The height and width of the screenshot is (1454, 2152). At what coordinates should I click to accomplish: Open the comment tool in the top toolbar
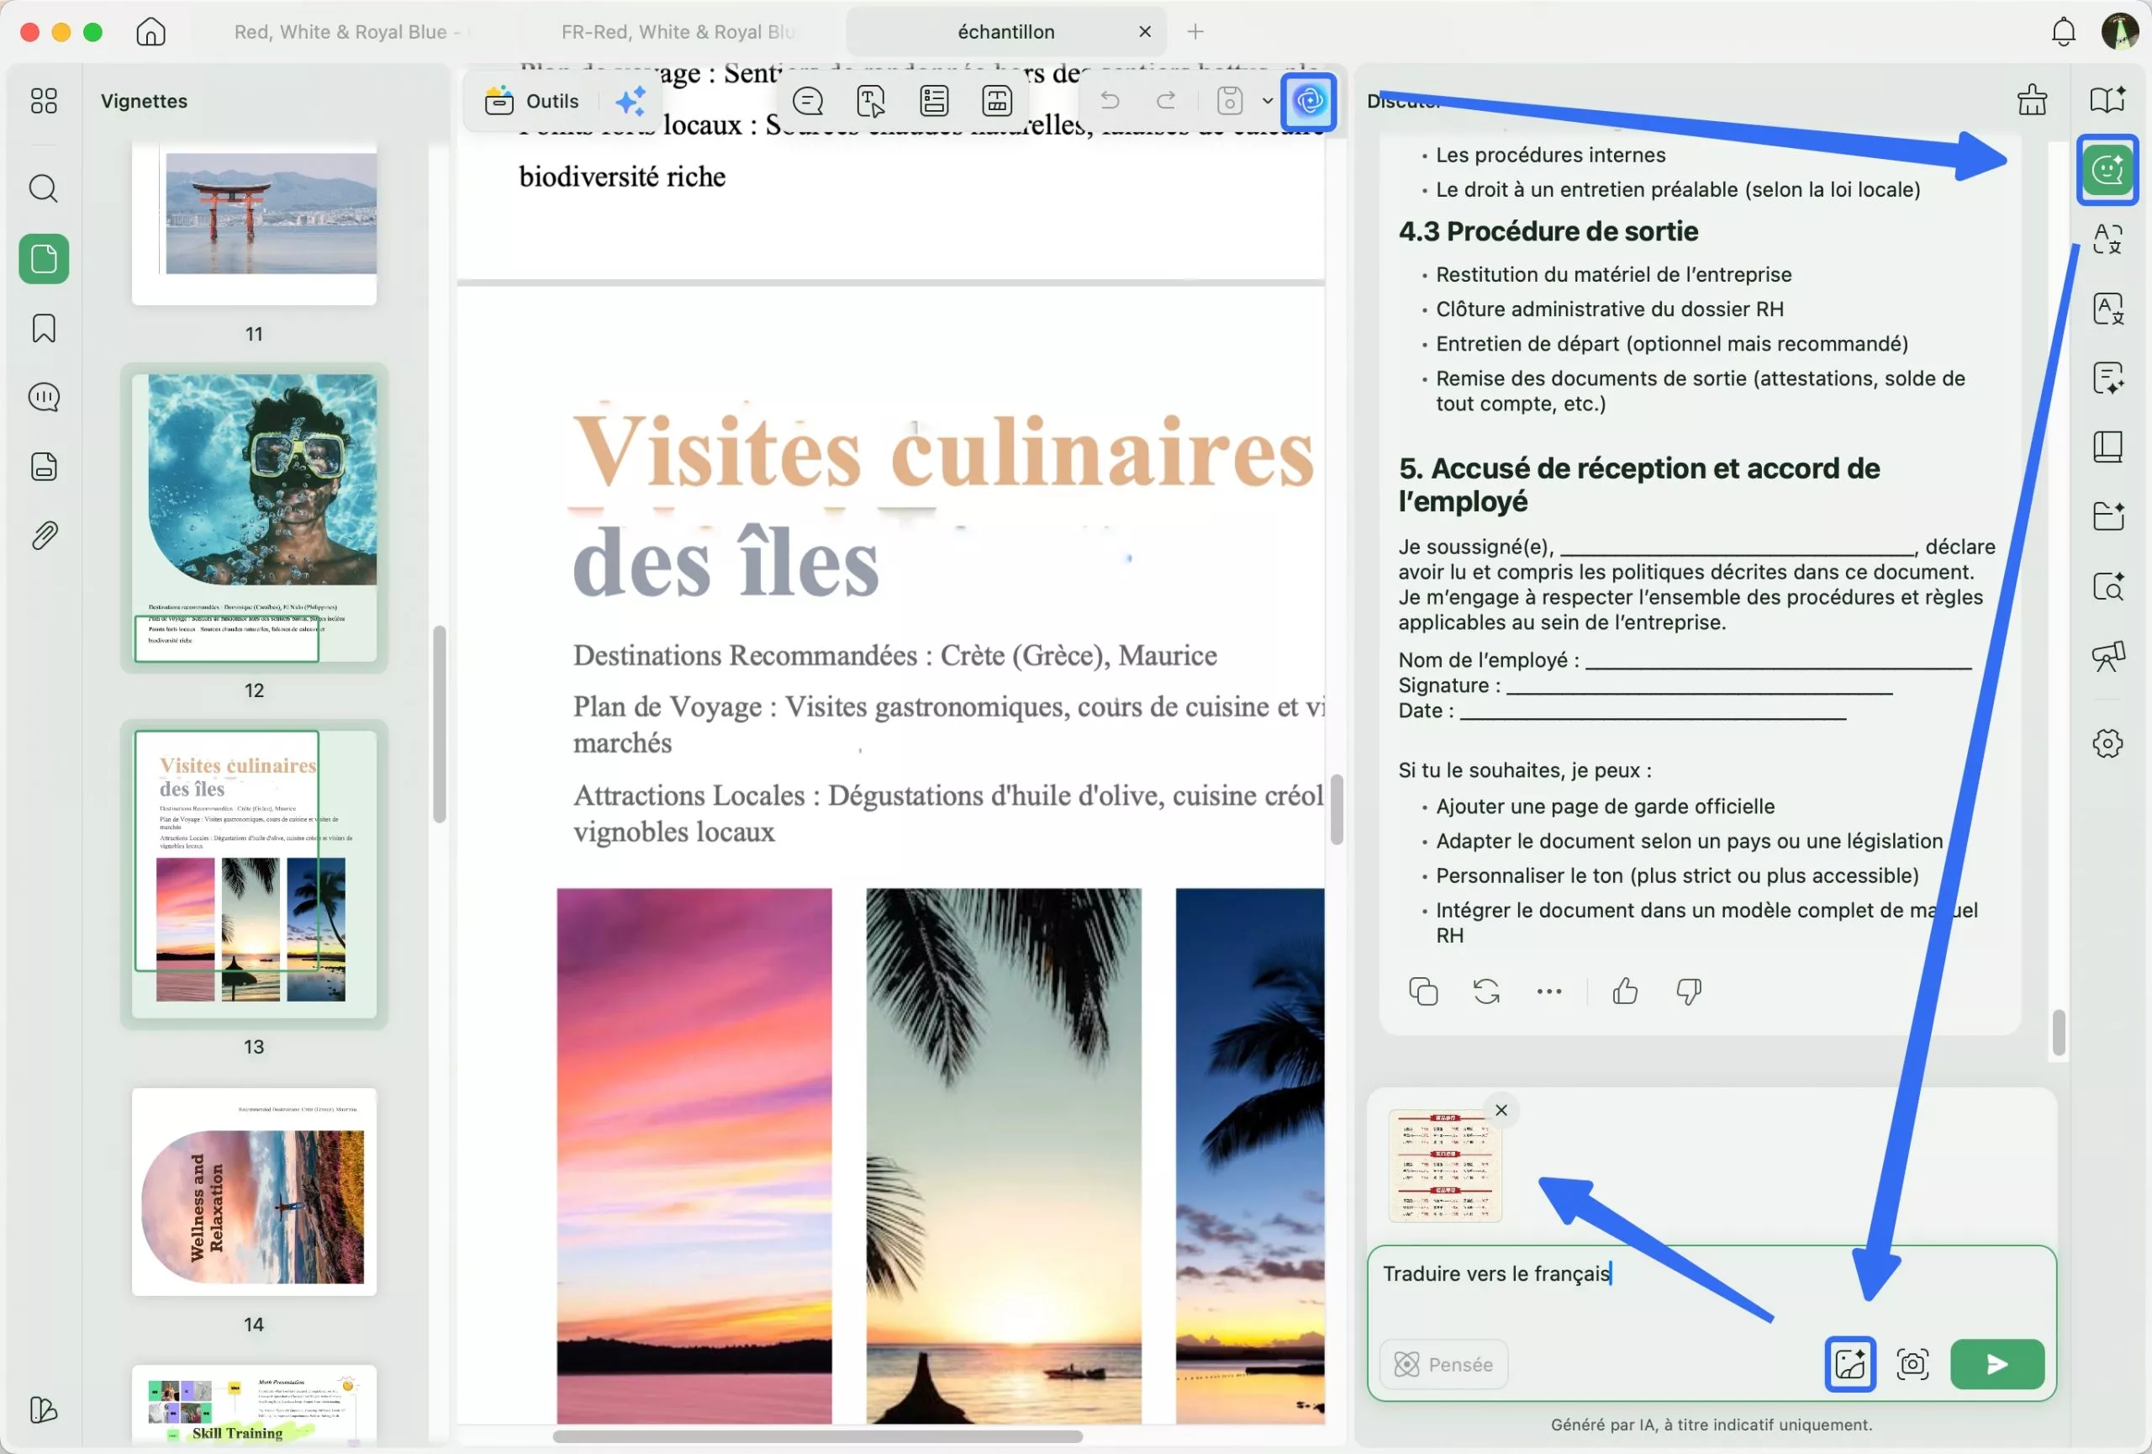click(x=808, y=101)
